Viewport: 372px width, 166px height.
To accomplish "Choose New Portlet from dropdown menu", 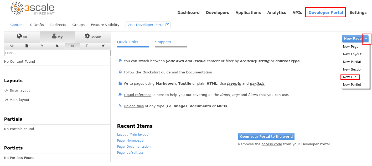I will [x=352, y=85].
